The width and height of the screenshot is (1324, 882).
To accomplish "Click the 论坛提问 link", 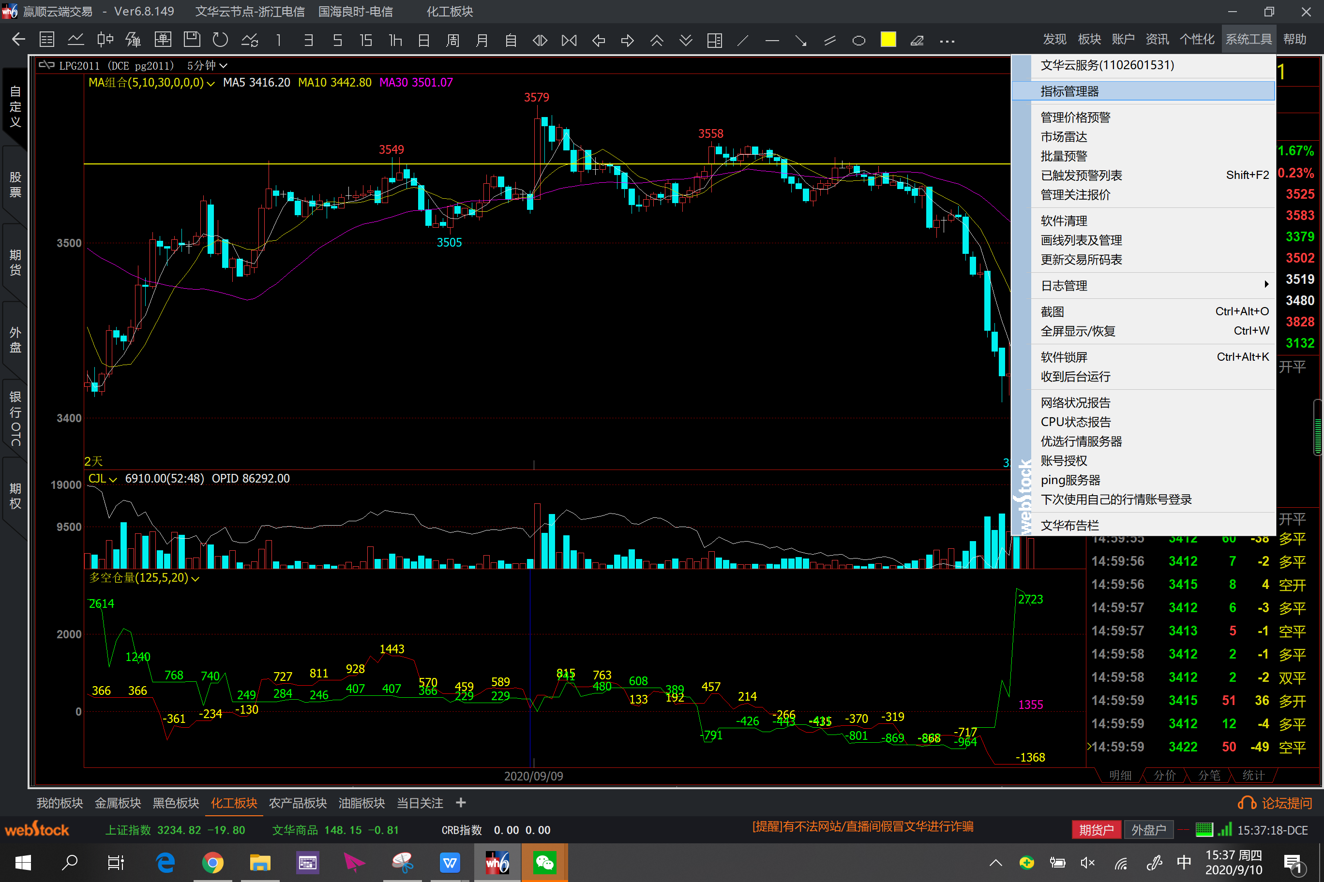I will 1275,803.
